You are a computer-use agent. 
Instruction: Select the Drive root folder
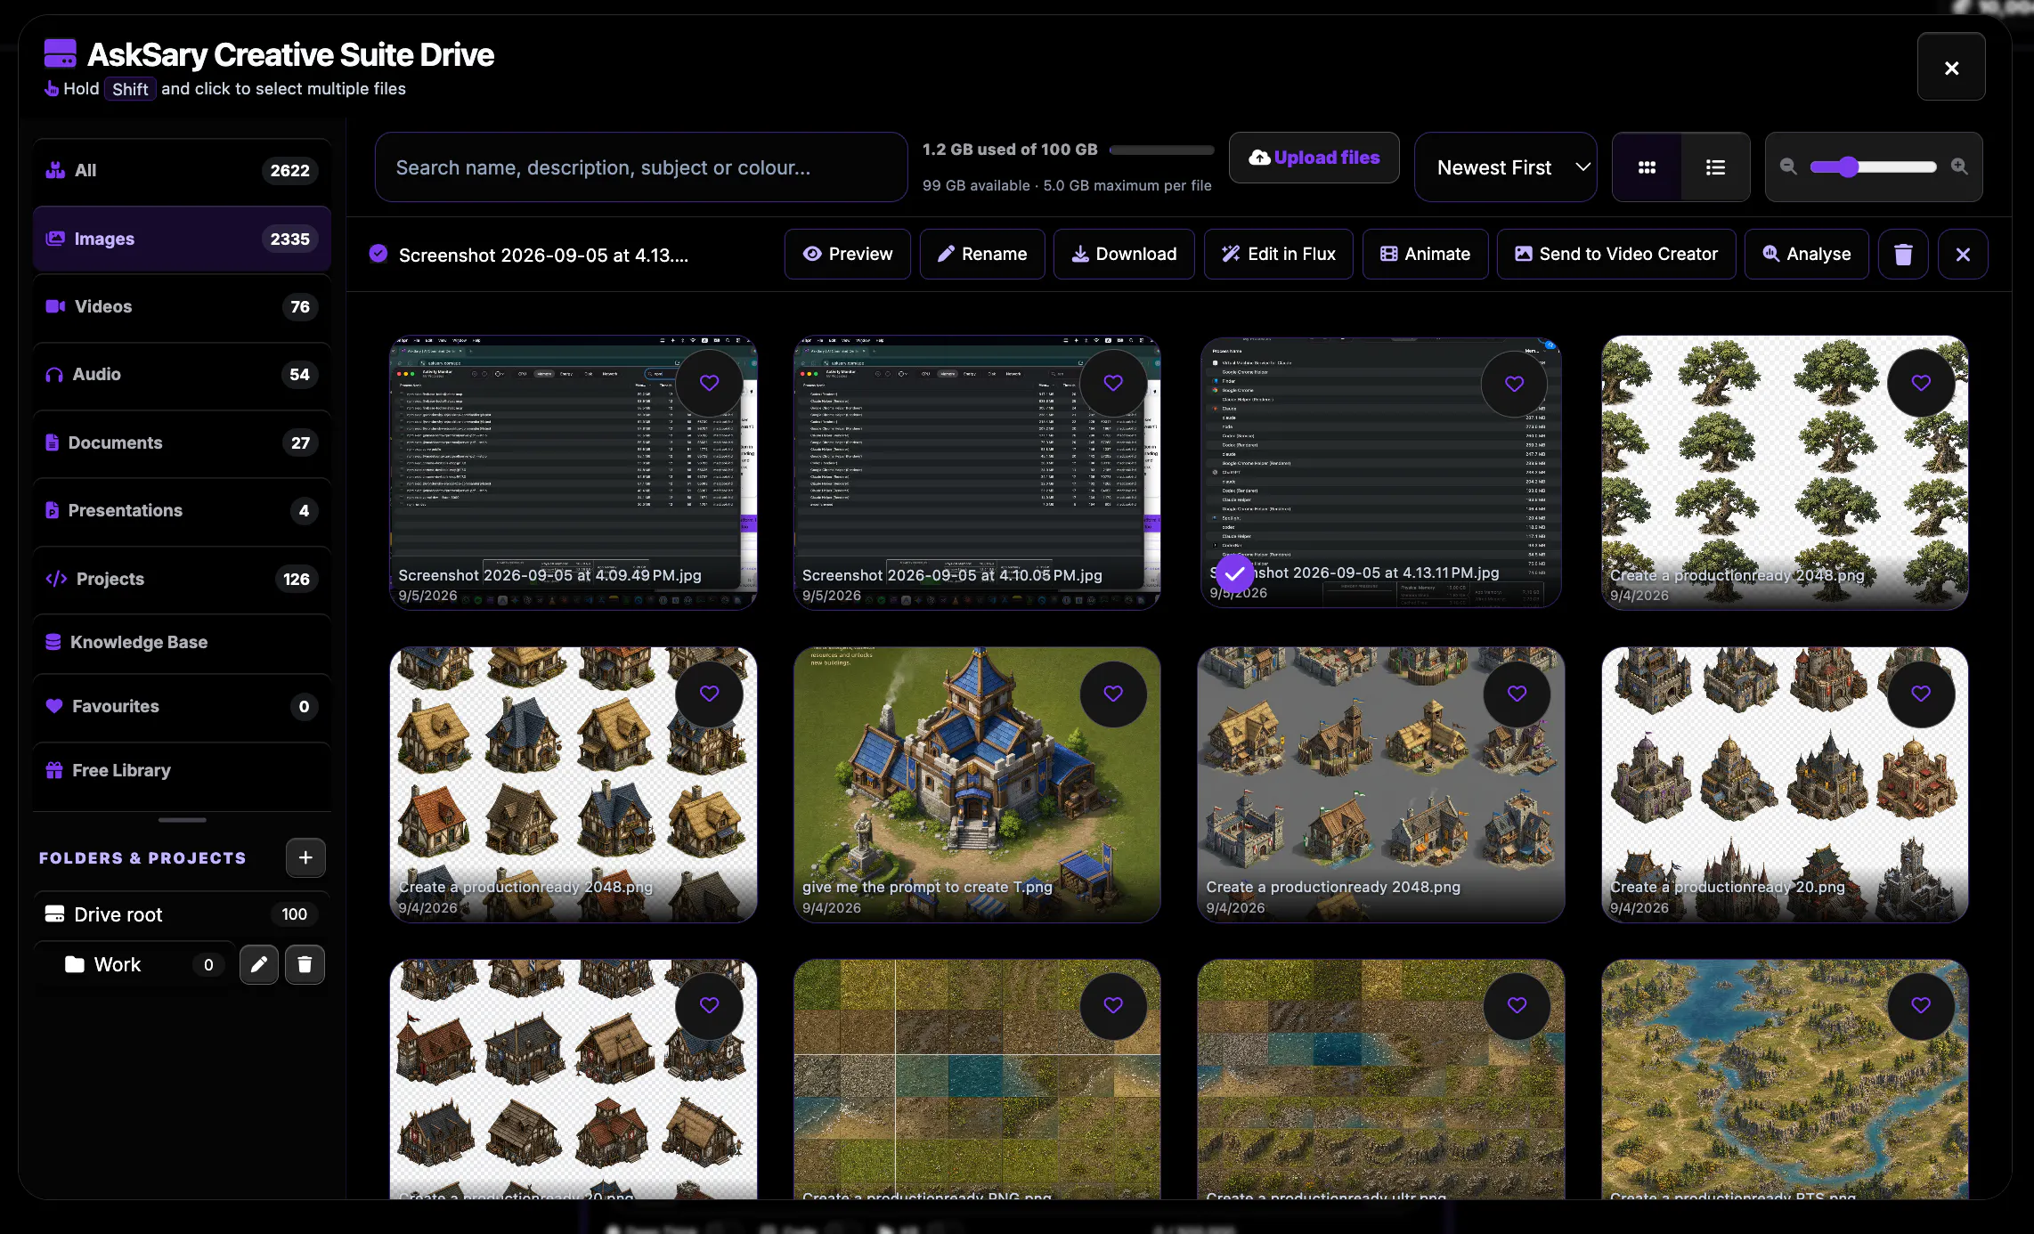tap(182, 914)
